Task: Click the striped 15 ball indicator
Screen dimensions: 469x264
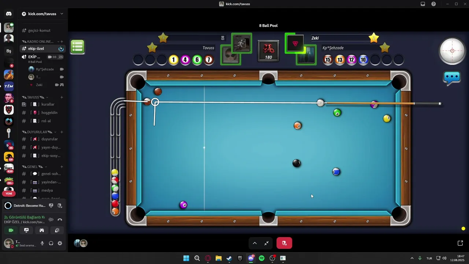Action: click(x=328, y=60)
